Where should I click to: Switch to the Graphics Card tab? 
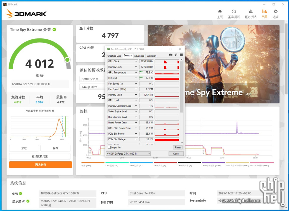[114, 56]
